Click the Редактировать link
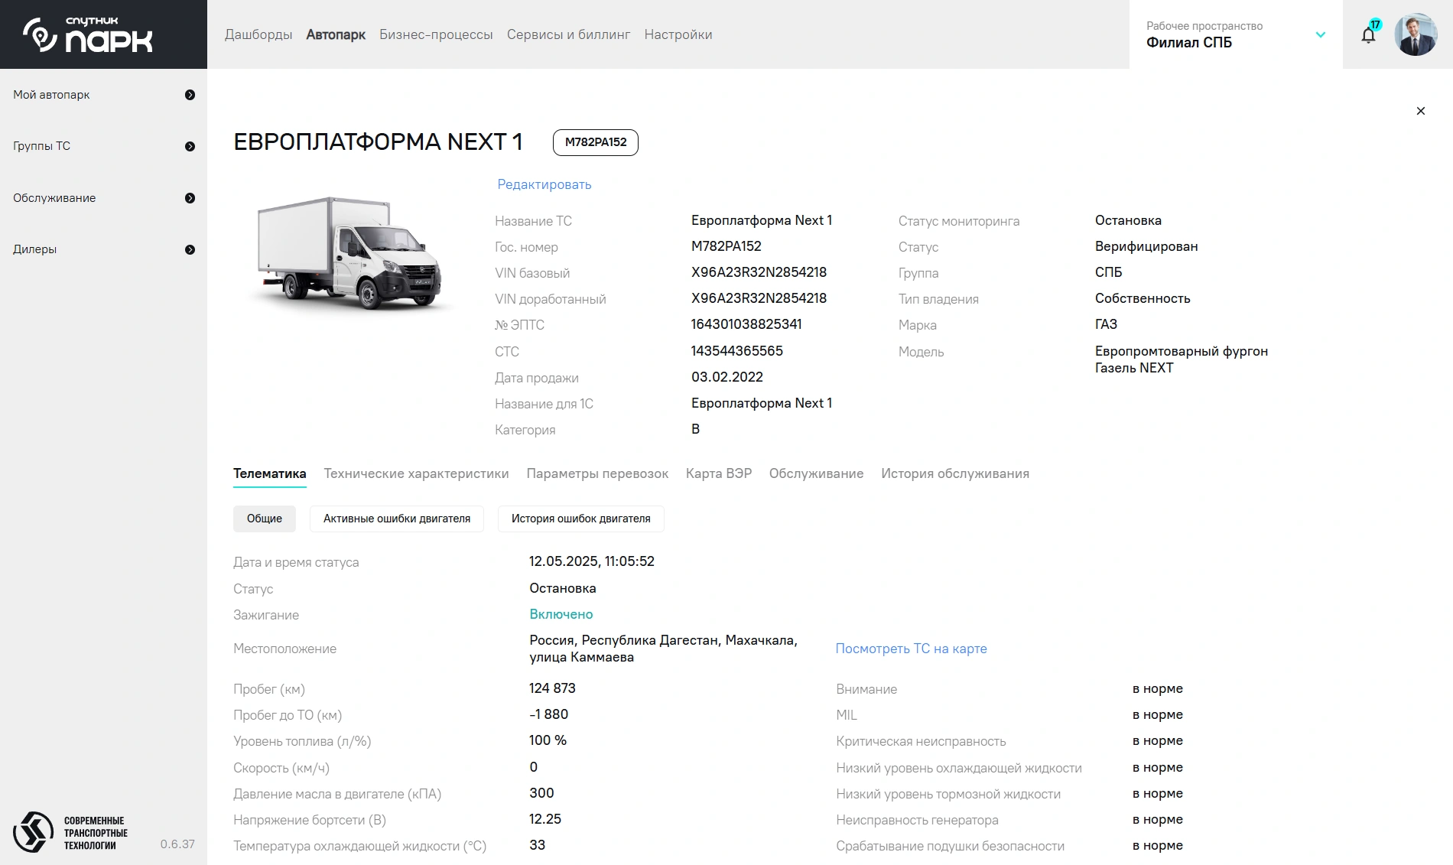This screenshot has height=865, width=1453. (544, 184)
